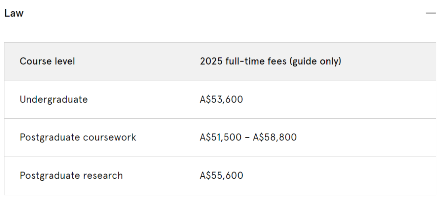Click the Law accordion heading

(x=14, y=13)
